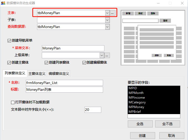Click the 标题 field MoneyPlan列表
The image size is (188, 140).
tap(64, 90)
